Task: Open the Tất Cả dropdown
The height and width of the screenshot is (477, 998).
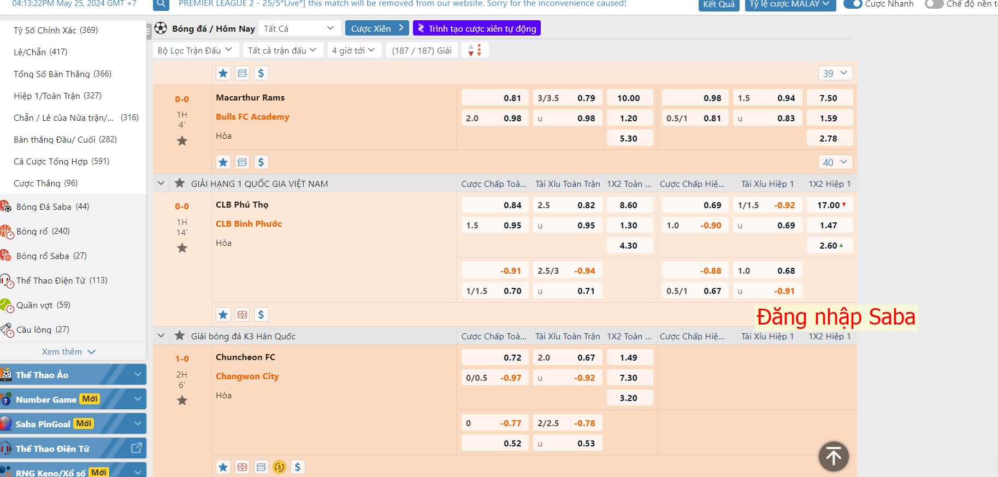Action: (x=299, y=28)
